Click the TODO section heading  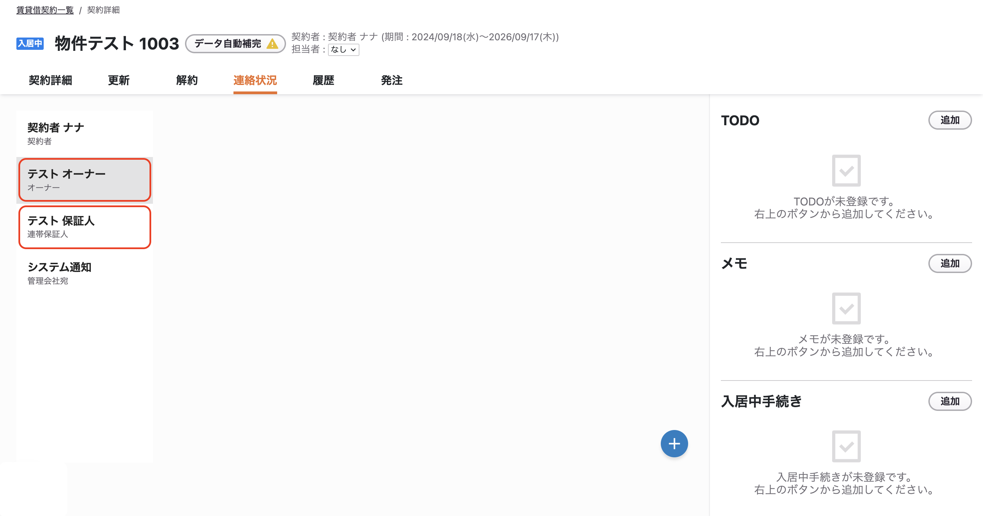point(740,120)
